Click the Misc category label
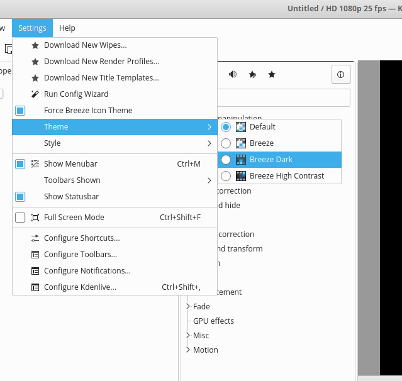The width and height of the screenshot is (402, 381). point(201,335)
